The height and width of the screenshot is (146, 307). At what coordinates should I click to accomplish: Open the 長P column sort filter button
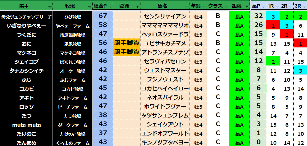(x=263, y=7)
